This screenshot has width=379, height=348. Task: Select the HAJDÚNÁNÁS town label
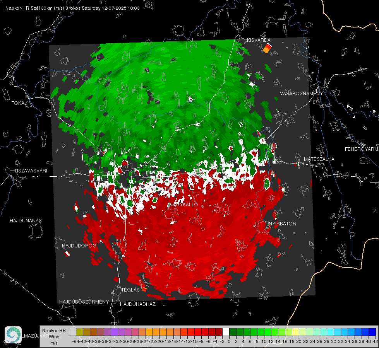point(26,221)
